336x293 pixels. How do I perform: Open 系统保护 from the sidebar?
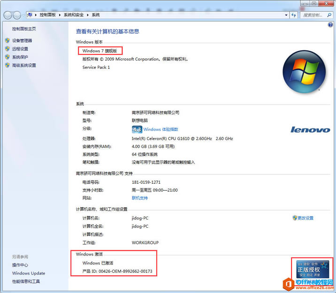(20, 57)
